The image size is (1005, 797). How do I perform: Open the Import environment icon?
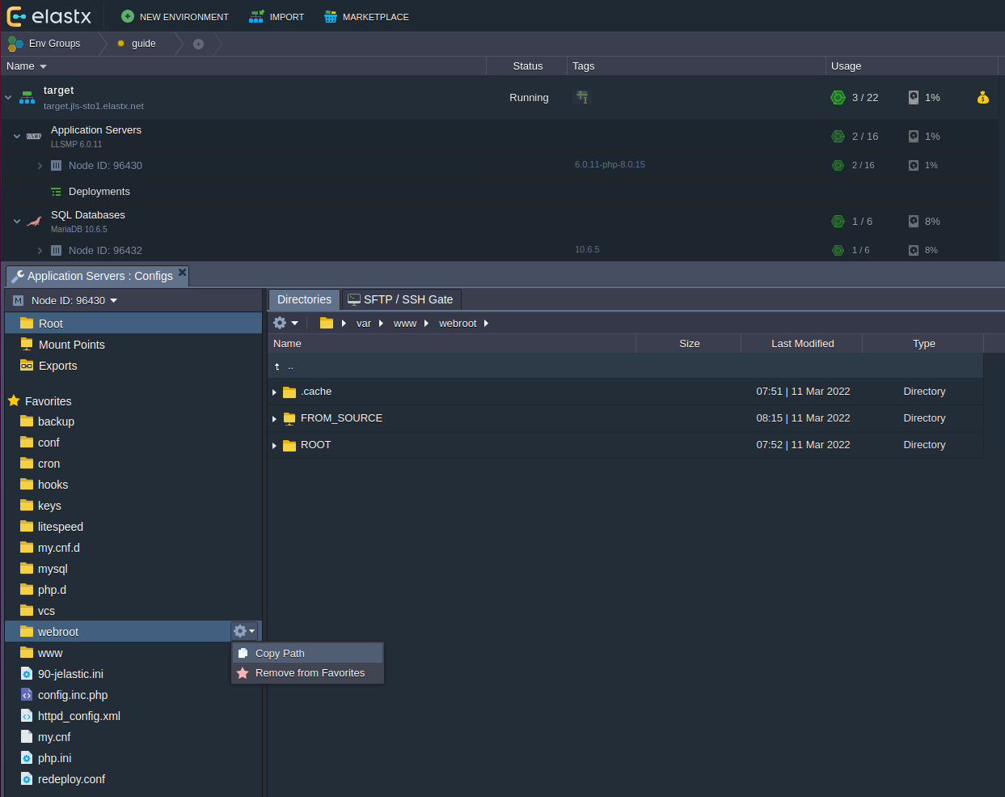coord(256,16)
